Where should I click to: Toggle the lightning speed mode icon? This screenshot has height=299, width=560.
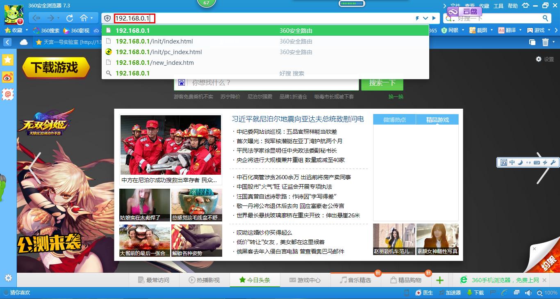click(x=417, y=18)
